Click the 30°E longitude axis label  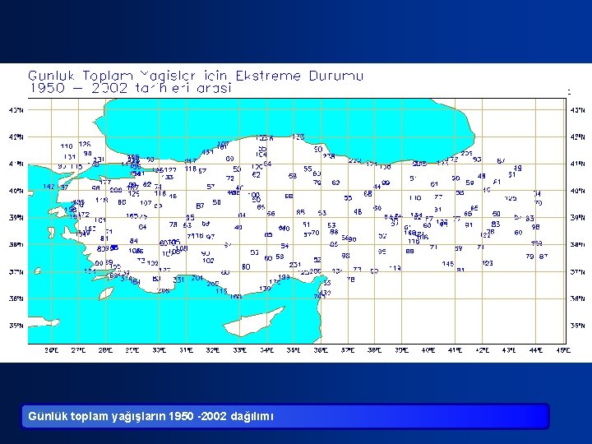(159, 350)
